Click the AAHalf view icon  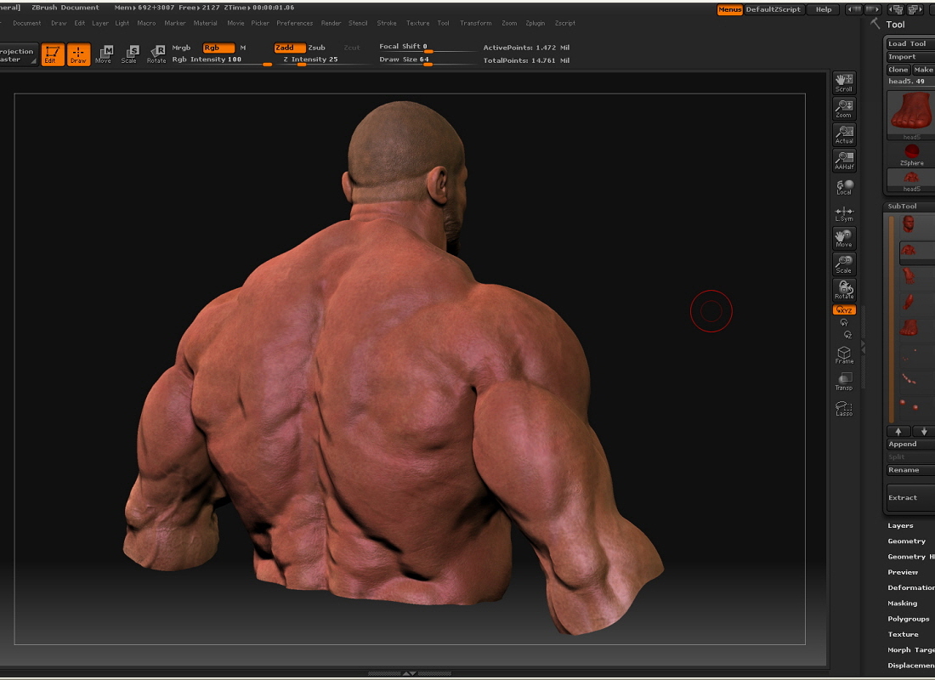tap(843, 160)
